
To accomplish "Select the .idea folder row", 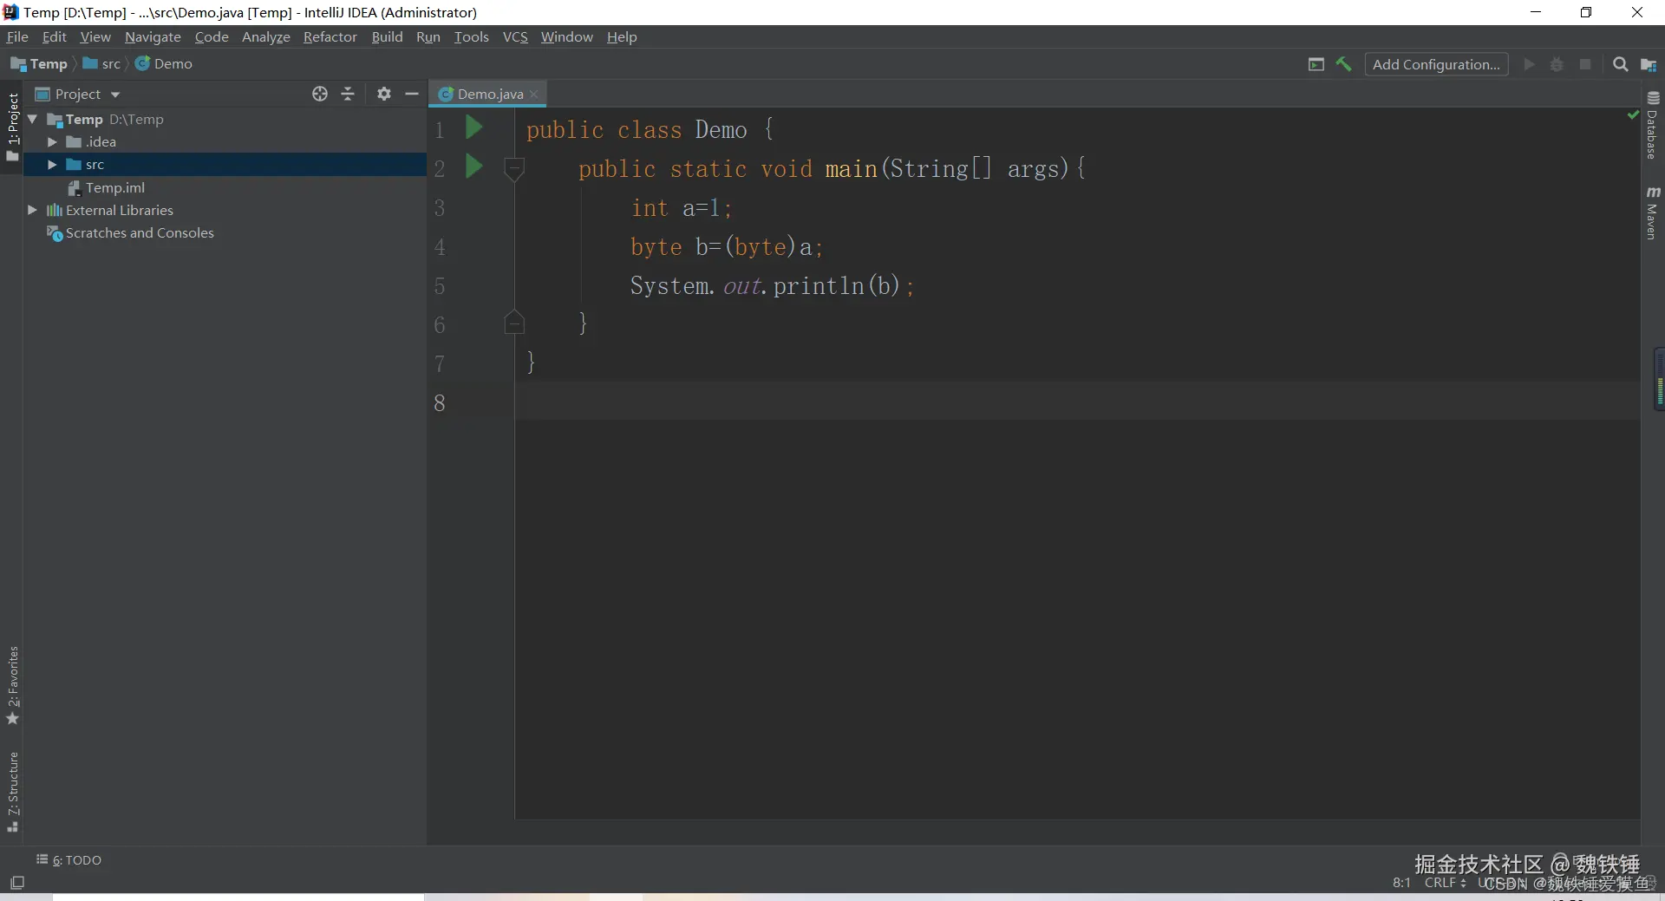I will 225,142.
